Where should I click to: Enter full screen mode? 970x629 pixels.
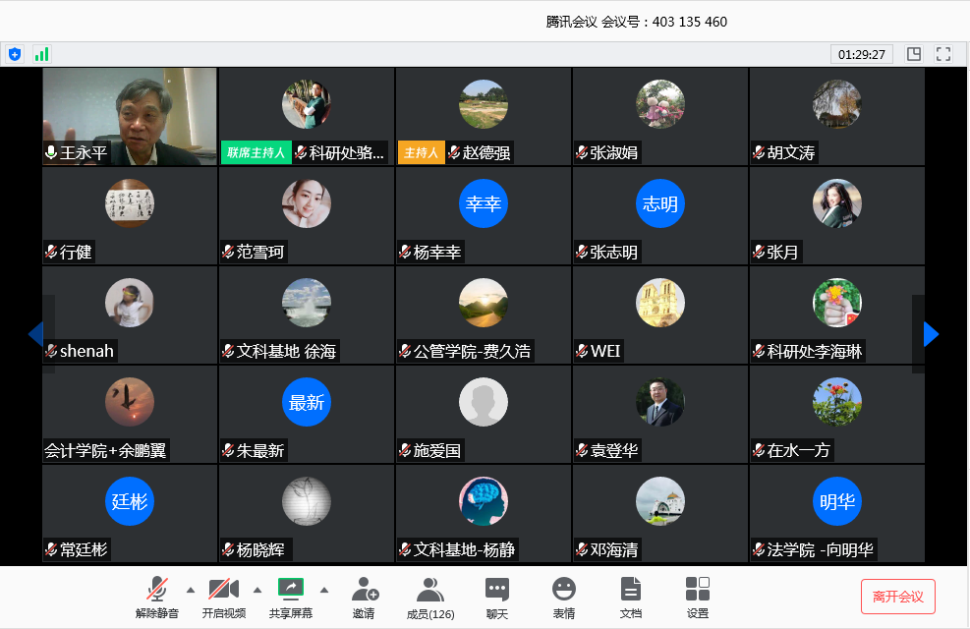click(943, 54)
